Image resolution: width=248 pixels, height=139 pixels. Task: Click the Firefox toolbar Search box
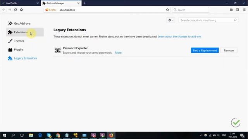pos(191,10)
